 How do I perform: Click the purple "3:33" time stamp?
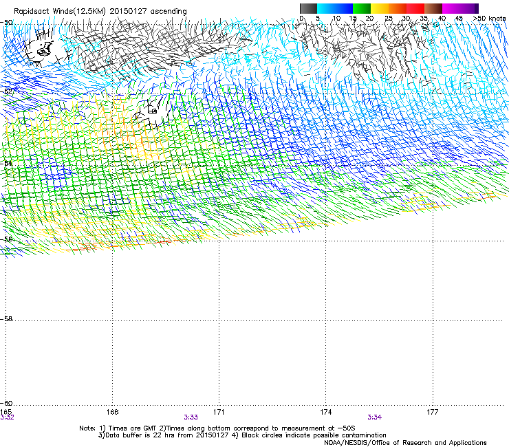[191, 417]
